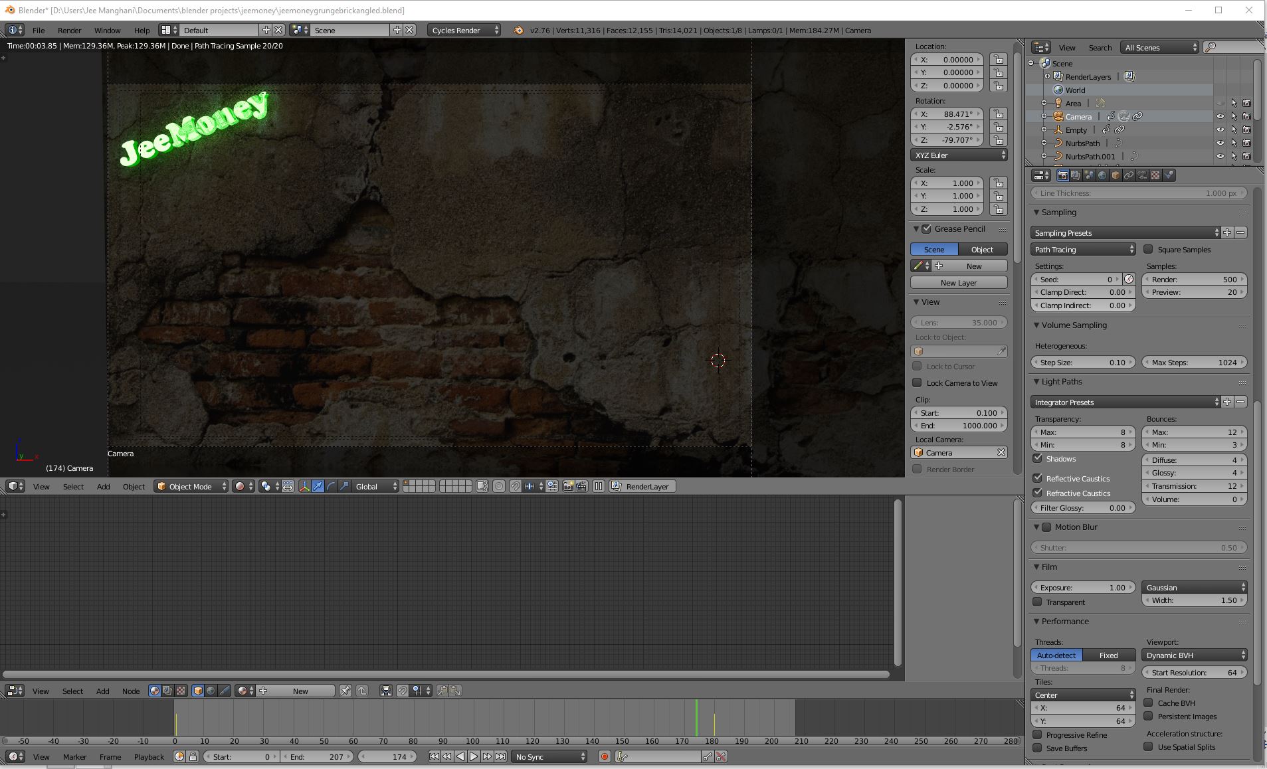
Task: Click the OpenGL render active viewport icon
Action: tap(568, 487)
